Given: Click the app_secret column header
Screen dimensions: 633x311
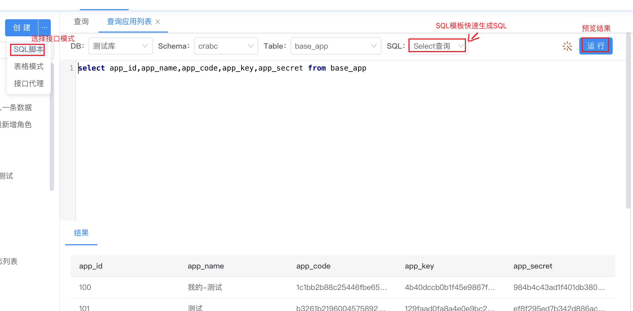Looking at the screenshot, I should 532,266.
